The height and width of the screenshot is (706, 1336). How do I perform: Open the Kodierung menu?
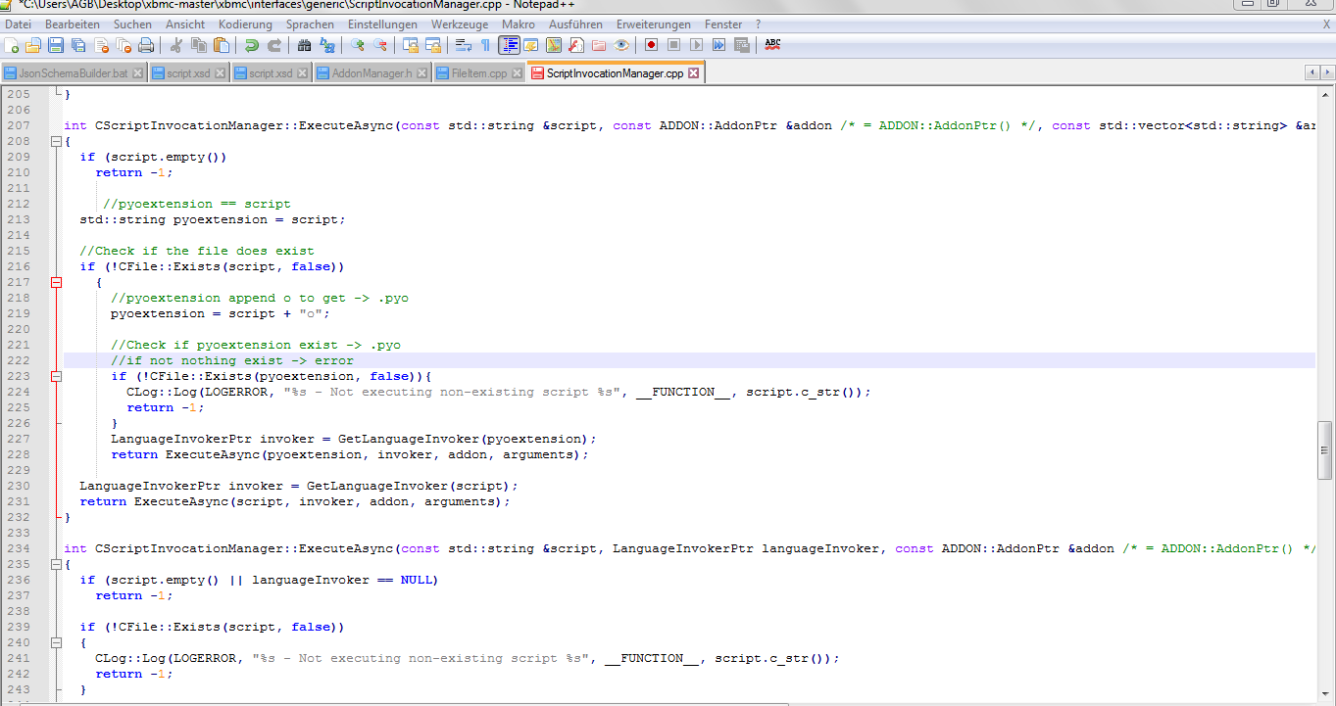point(246,24)
